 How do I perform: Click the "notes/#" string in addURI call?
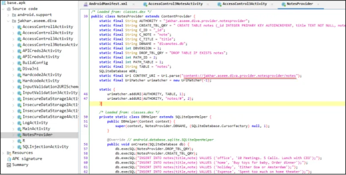[x=174, y=98]
